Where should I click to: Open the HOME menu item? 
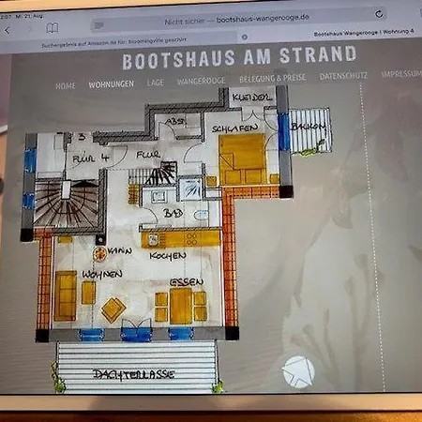66,86
